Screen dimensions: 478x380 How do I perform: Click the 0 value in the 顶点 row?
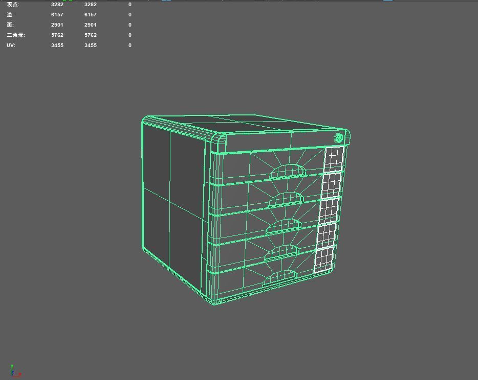tap(130, 5)
